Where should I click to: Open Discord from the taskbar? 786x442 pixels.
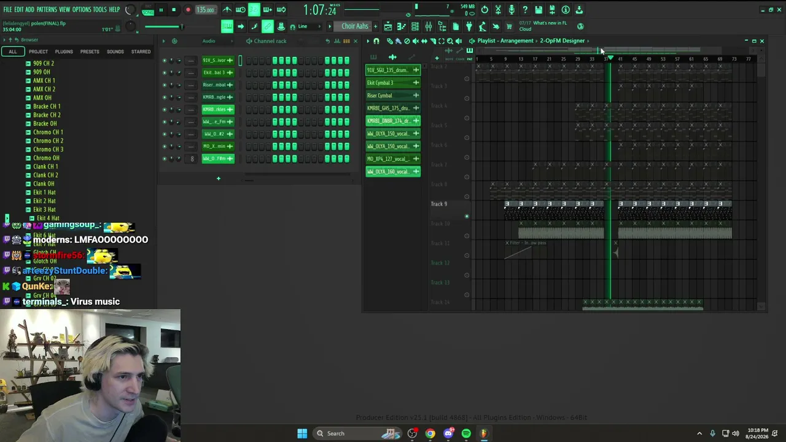[448, 433]
